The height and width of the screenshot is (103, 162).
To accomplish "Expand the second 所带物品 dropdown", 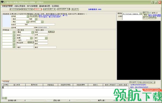I will point(14,35).
